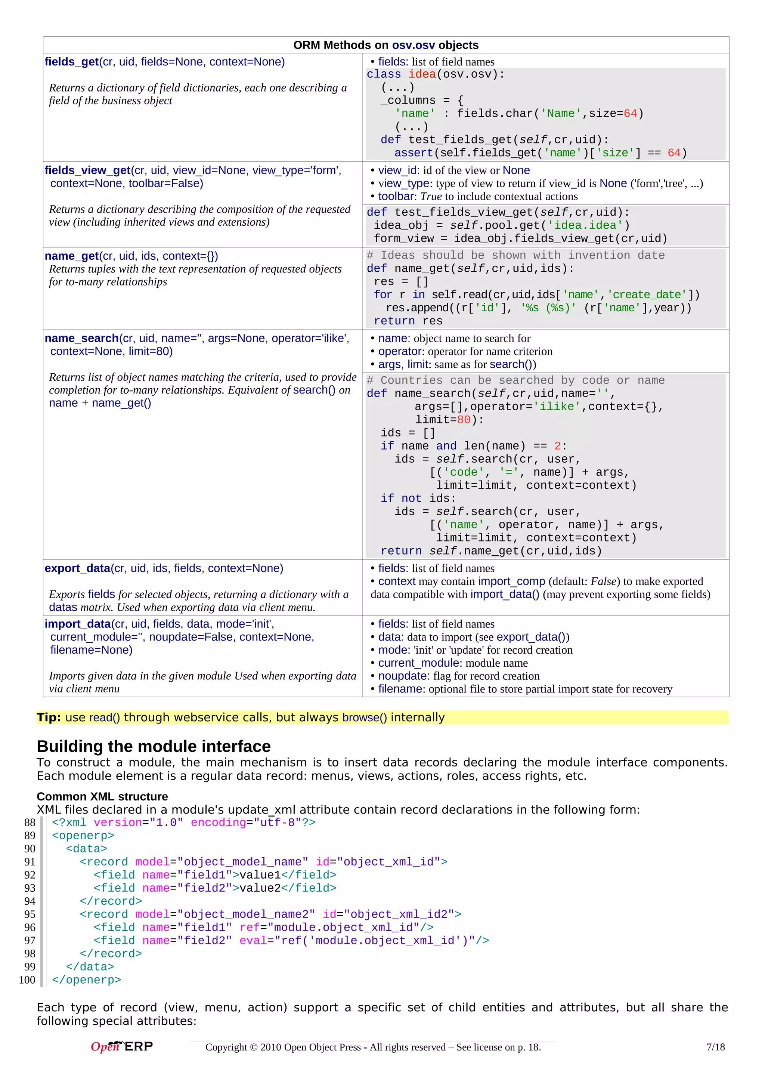Click the 'view_id: id of the view' bullet
Viewport: 765px width, 1083px height.
coord(450,170)
